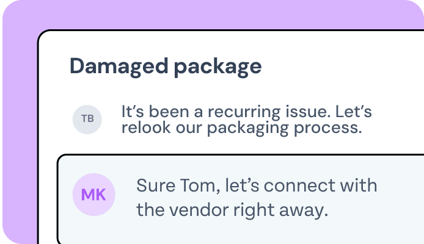424x244 pixels.
Task: Click the purple MK avatar
Action: (x=93, y=195)
